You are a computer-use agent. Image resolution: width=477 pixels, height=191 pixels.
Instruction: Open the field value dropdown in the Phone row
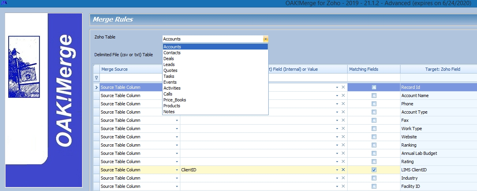tap(337, 104)
